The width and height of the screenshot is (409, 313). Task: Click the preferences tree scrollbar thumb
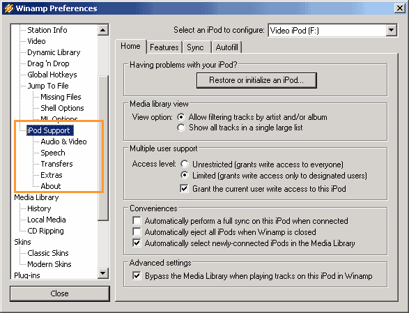[103, 148]
